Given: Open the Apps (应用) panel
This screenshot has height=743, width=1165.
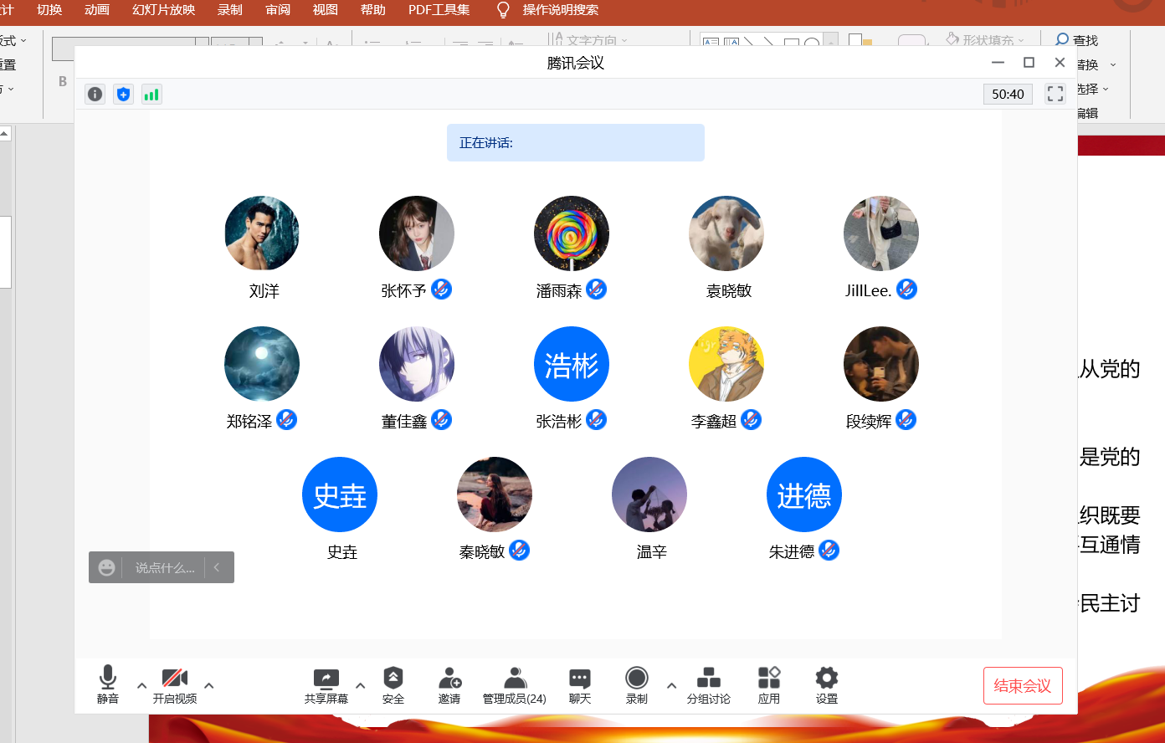Looking at the screenshot, I should 768,685.
